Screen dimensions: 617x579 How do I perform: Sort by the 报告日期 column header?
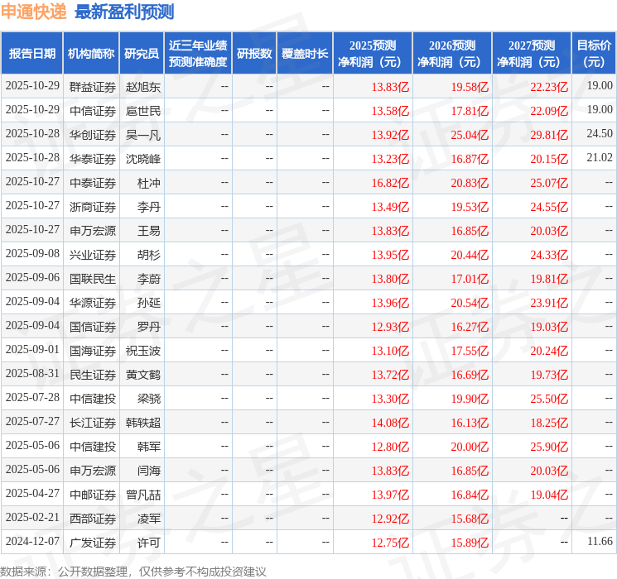[x=32, y=54]
